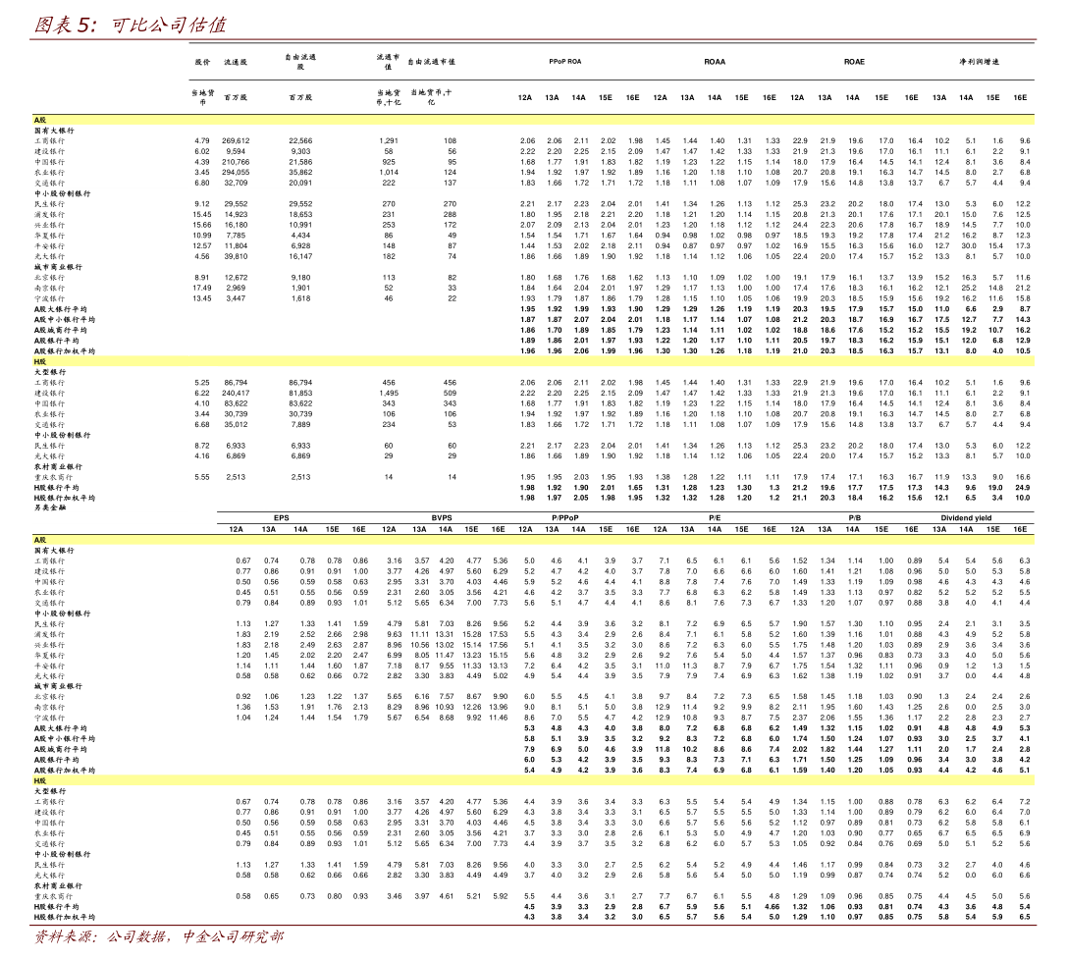Select the 自由流通市值 column header

(432, 62)
